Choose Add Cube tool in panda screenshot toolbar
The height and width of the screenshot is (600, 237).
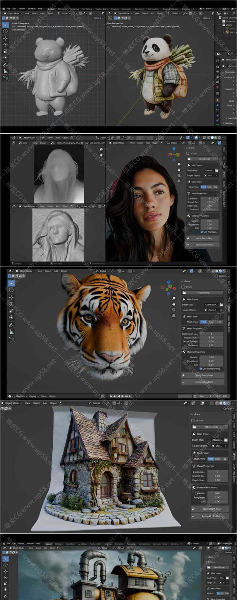[x=5, y=78]
